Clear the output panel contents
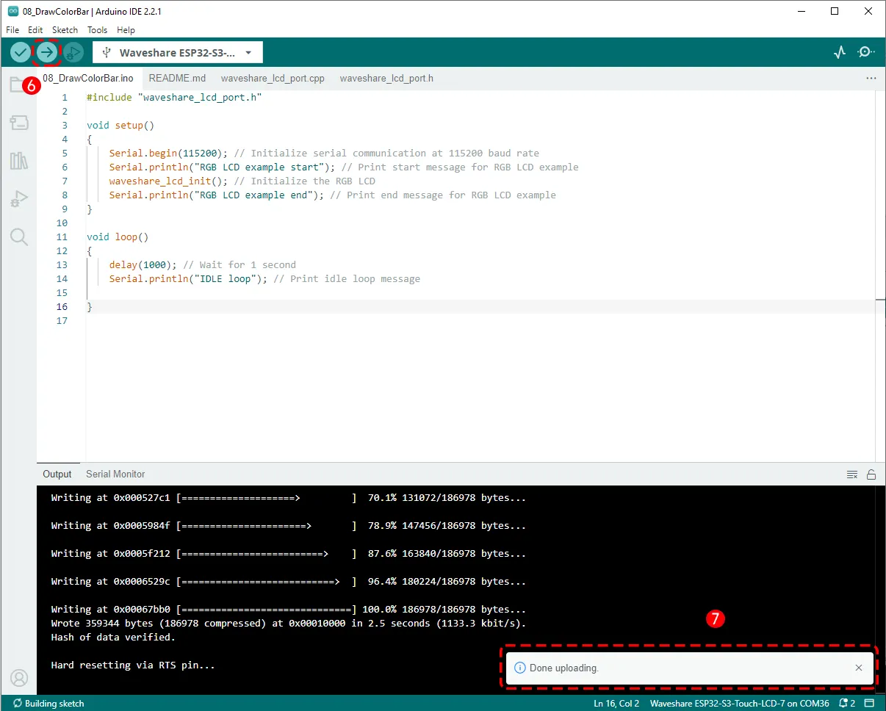The image size is (886, 711). coord(852,474)
